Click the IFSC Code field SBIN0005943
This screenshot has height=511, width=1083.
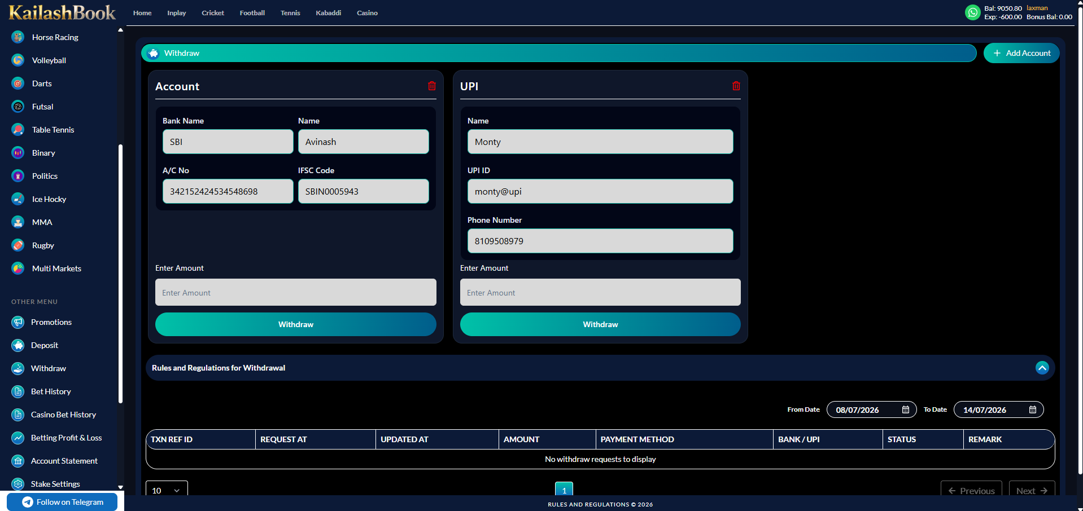pos(364,191)
